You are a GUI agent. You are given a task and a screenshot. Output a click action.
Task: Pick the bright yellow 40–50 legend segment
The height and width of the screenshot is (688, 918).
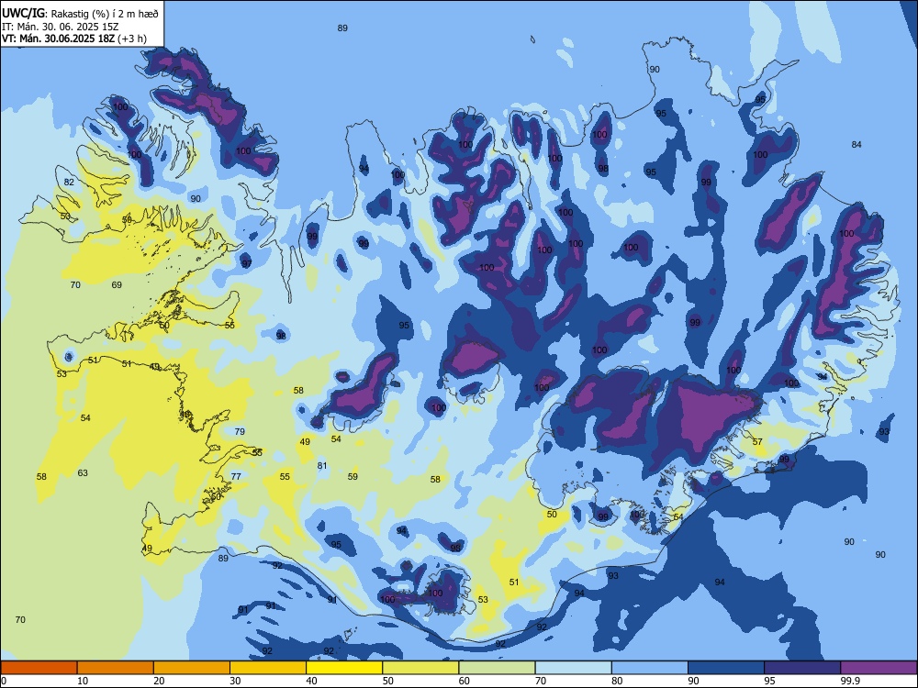[x=344, y=668]
